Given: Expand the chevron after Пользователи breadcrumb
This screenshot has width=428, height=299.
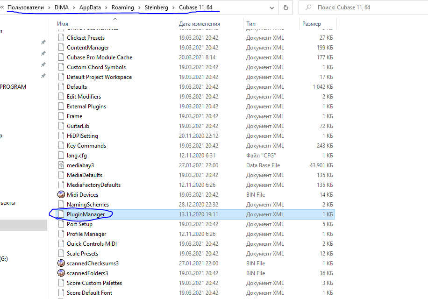Looking at the screenshot, I should 49,7.
